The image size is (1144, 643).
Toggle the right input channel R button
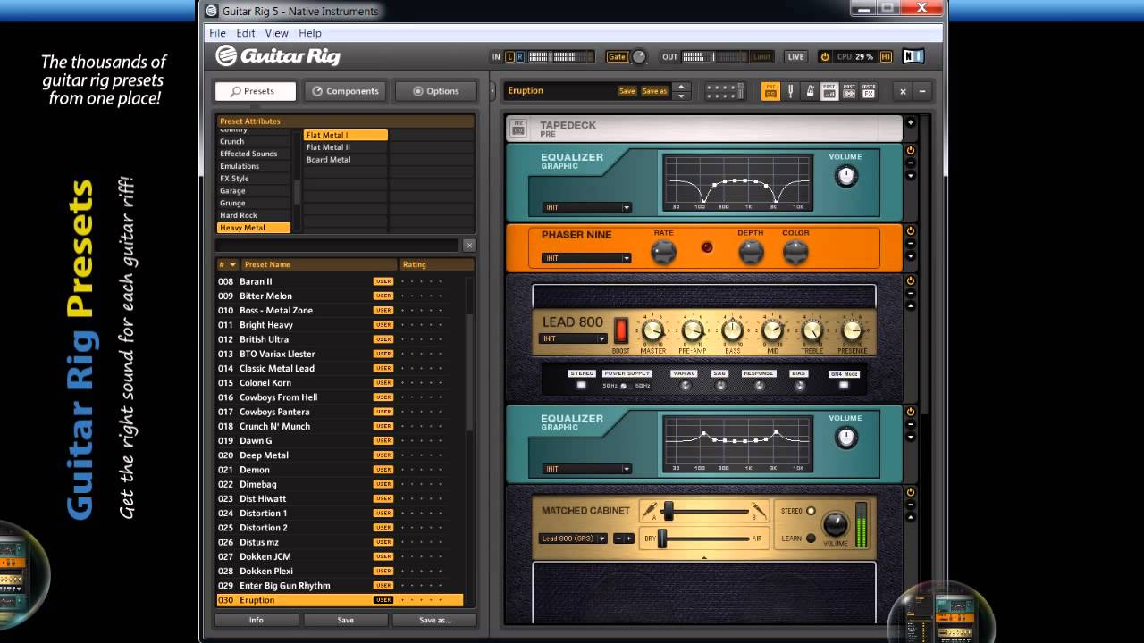click(x=521, y=57)
